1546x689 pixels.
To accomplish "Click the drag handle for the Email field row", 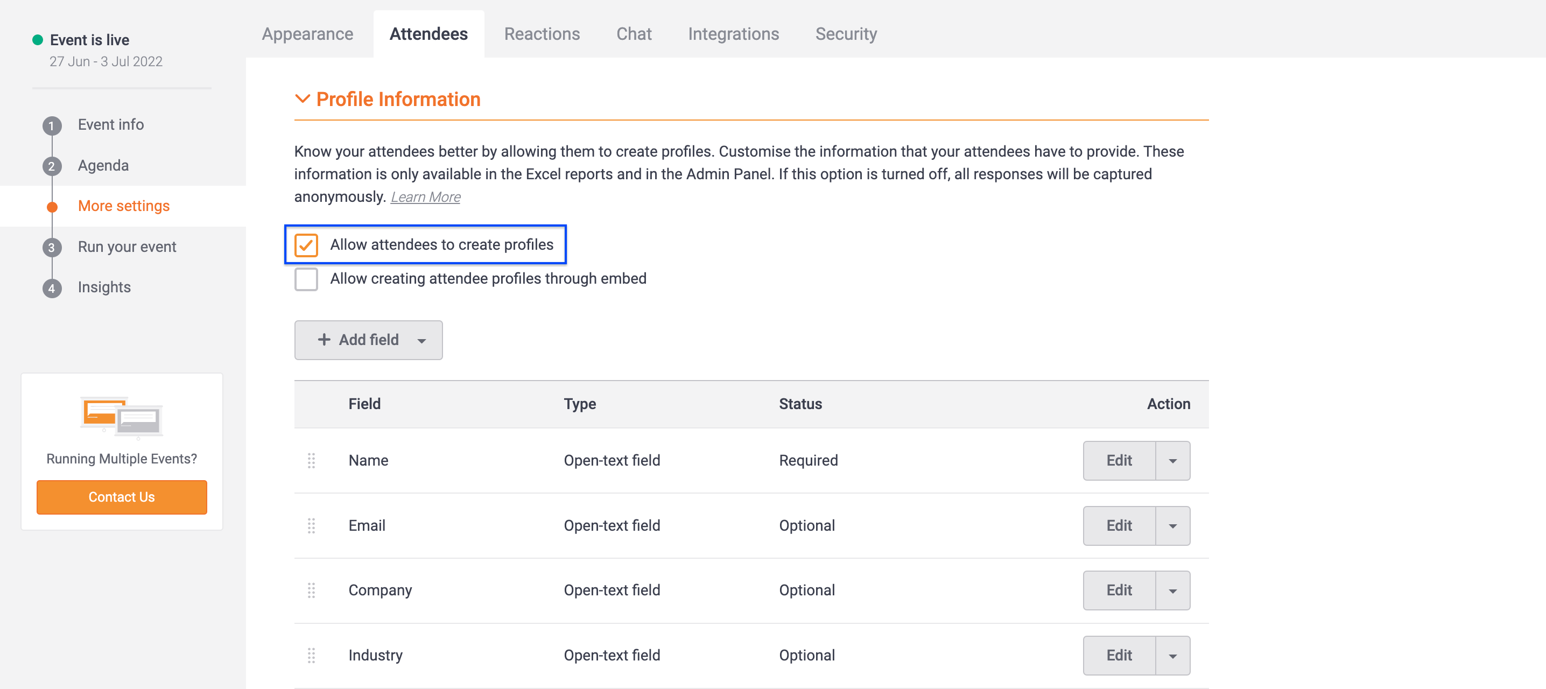I will [x=311, y=526].
